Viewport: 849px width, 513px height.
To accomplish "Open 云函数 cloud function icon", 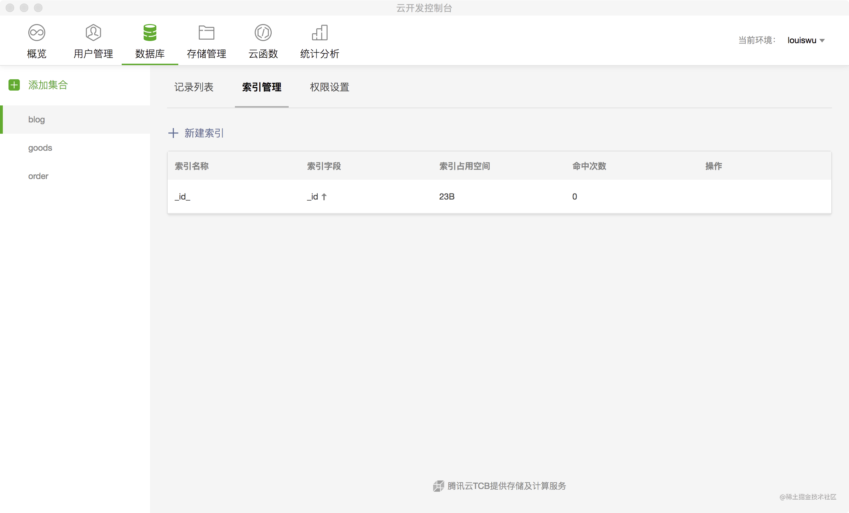I will coord(263,33).
